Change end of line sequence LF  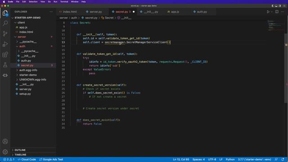click(x=221, y=159)
